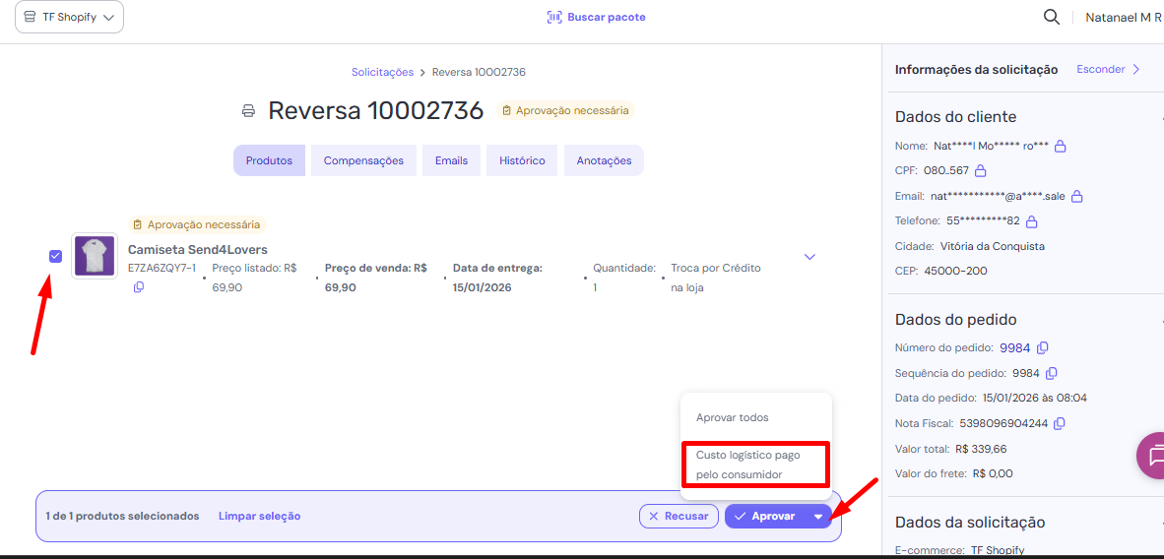Viewport: 1164px width, 559px height.
Task: Copy the Nota Fiscal number
Action: tap(1059, 424)
